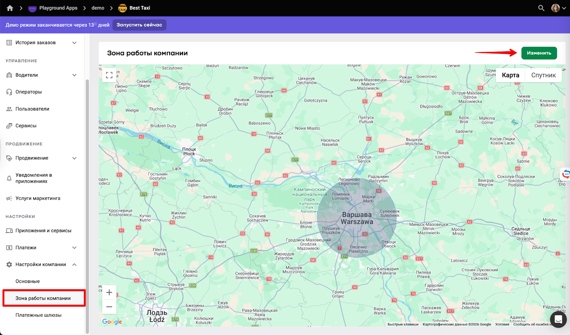Open the Основные settings page

pyautogui.click(x=28, y=281)
